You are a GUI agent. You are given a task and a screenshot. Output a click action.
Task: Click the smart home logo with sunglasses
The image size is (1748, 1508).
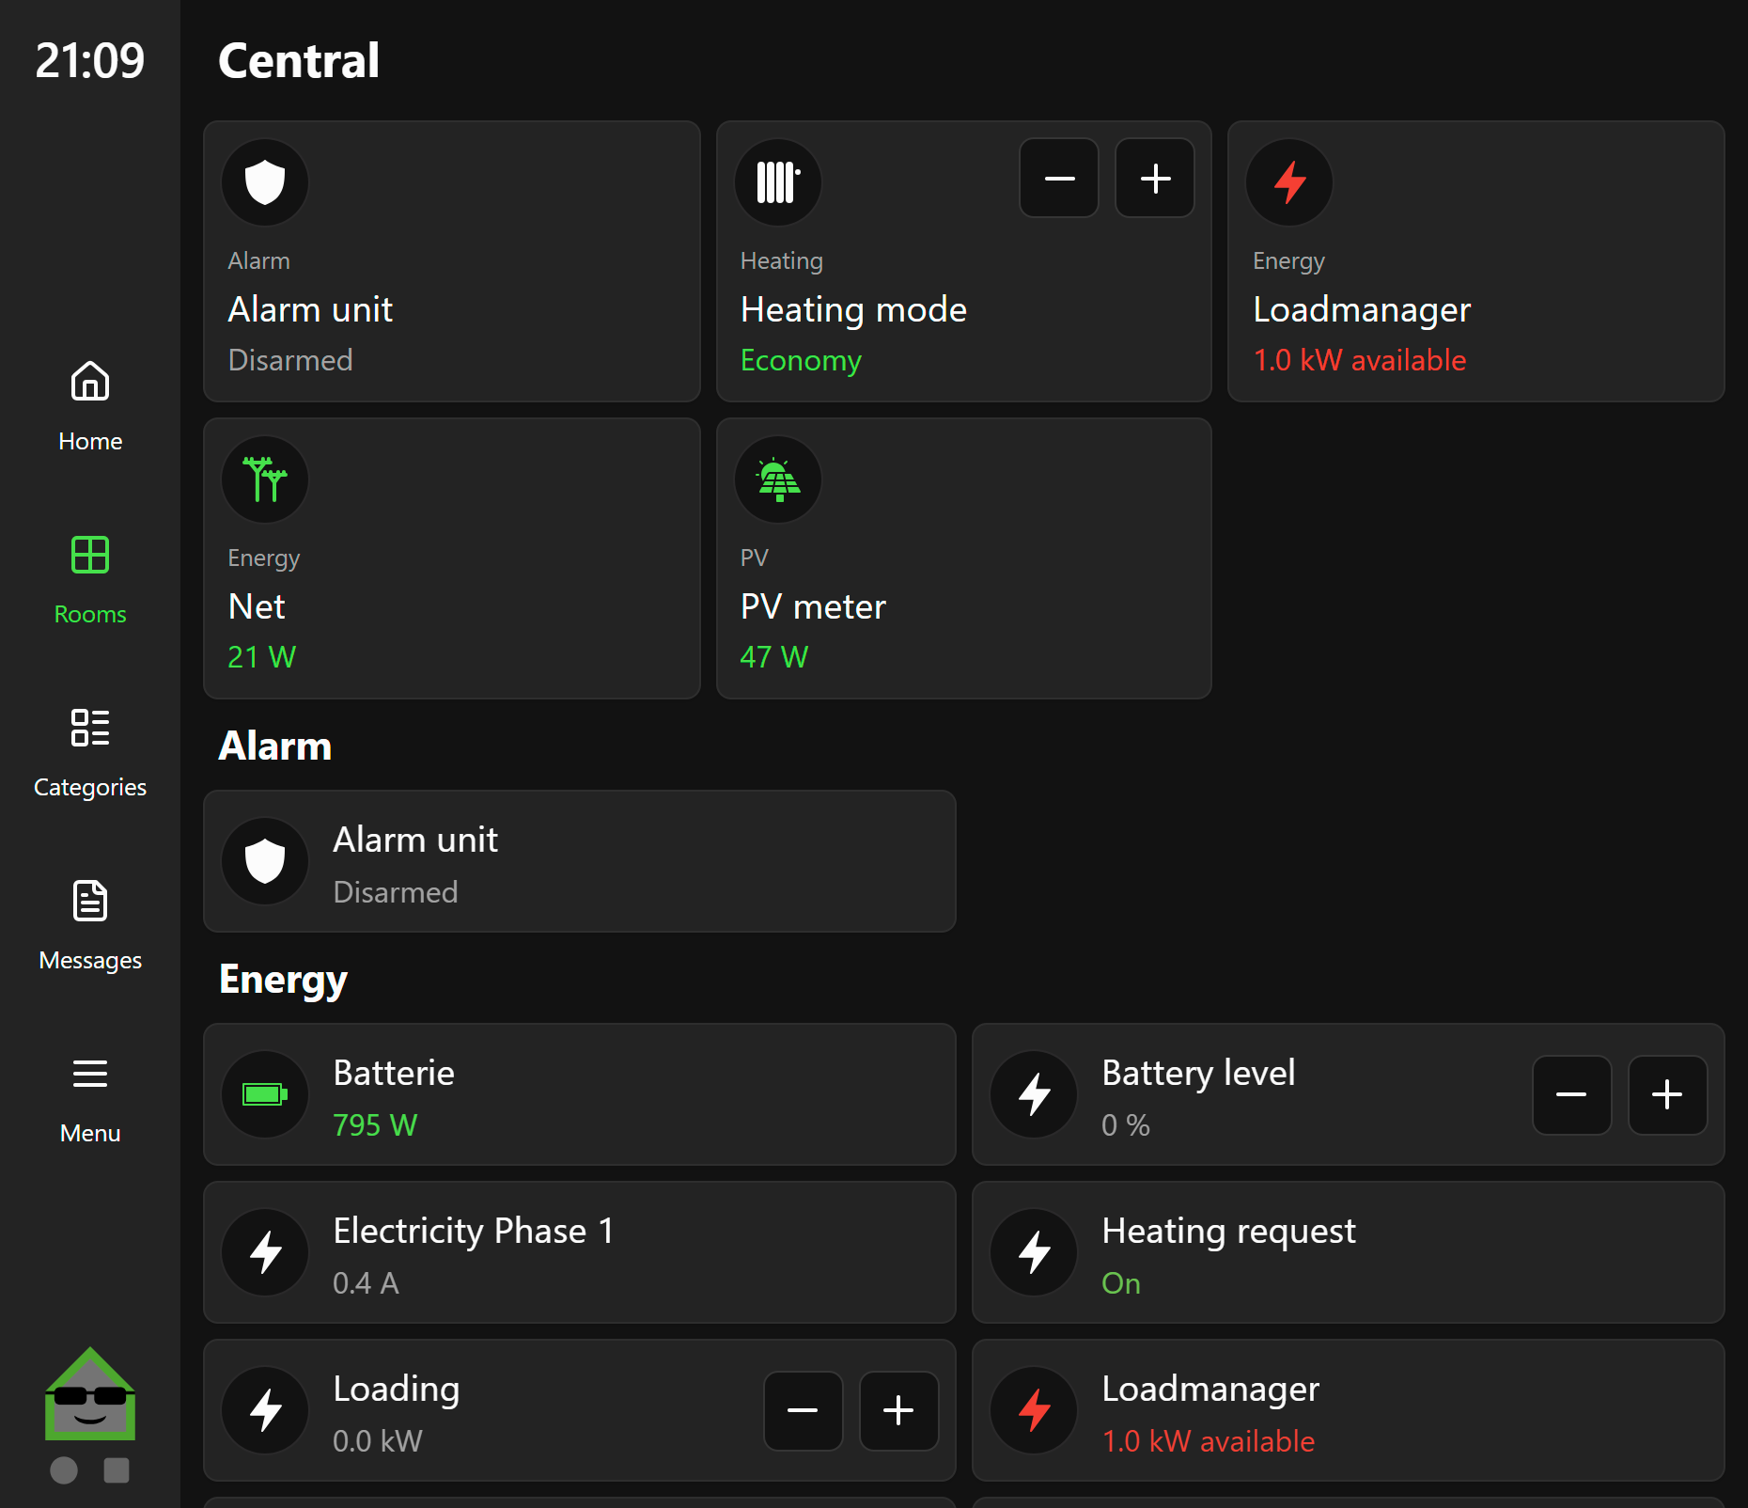90,1395
